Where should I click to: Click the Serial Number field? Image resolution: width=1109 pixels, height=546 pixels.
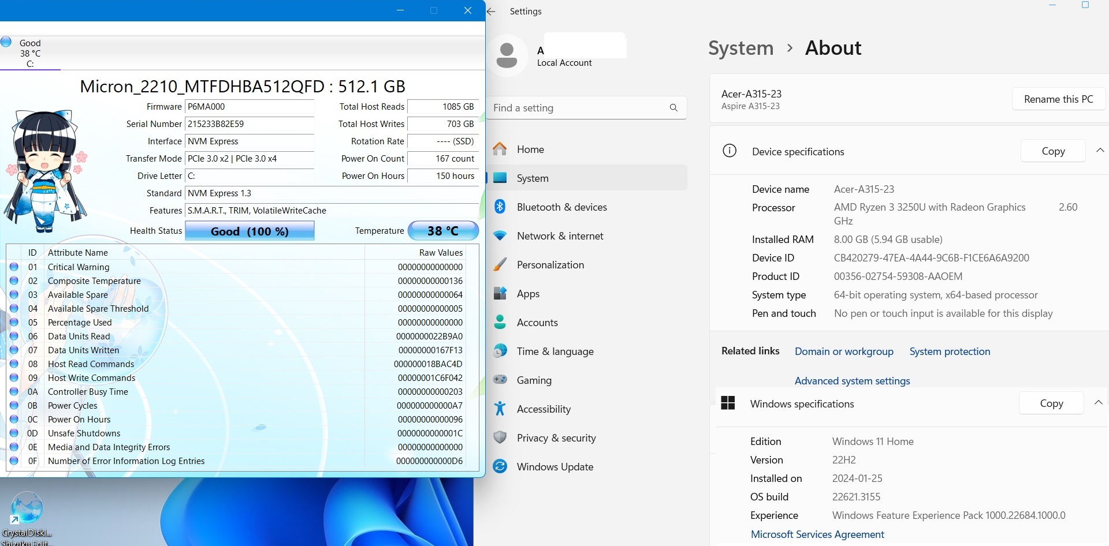click(250, 124)
